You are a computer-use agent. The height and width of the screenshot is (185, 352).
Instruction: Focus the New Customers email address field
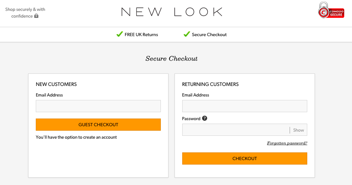click(98, 106)
